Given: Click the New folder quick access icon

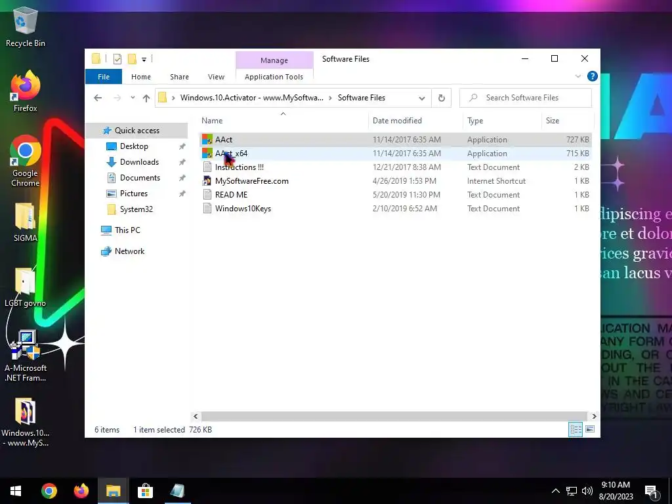Looking at the screenshot, I should coord(132,58).
